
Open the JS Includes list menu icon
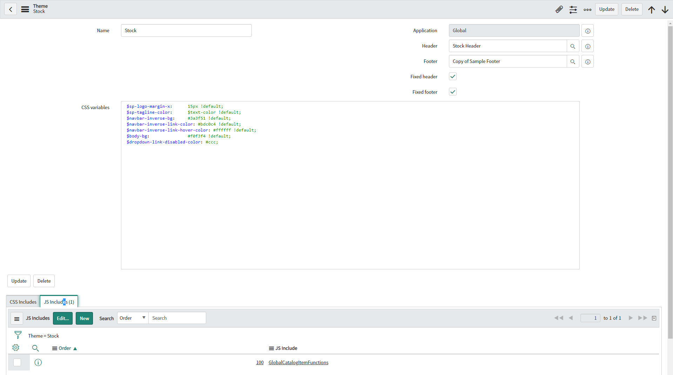(17, 318)
